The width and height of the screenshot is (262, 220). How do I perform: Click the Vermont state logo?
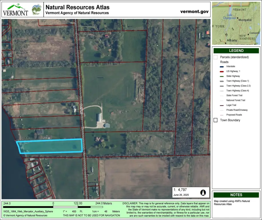coord(15,10)
